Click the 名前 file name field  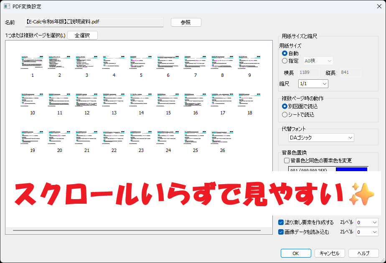pos(94,22)
